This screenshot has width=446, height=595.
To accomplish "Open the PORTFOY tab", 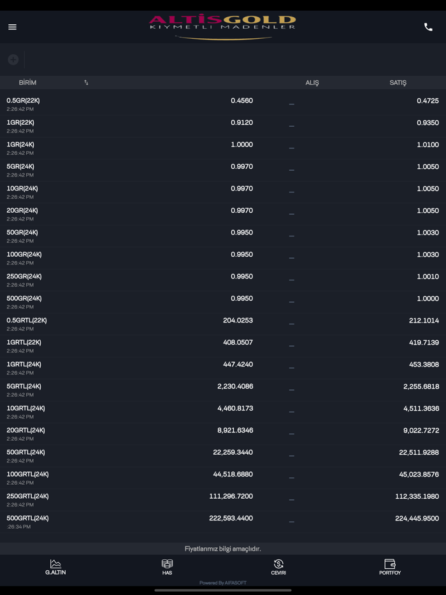I will click(389, 568).
